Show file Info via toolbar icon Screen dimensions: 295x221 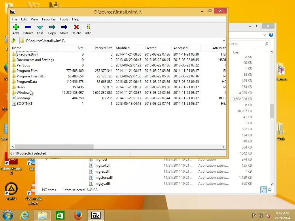(88, 27)
